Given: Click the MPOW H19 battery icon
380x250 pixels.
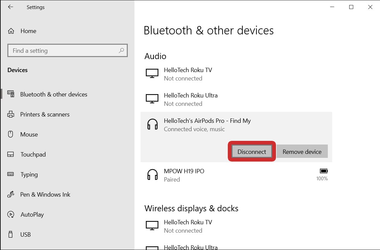Looking at the screenshot, I should click(x=323, y=171).
